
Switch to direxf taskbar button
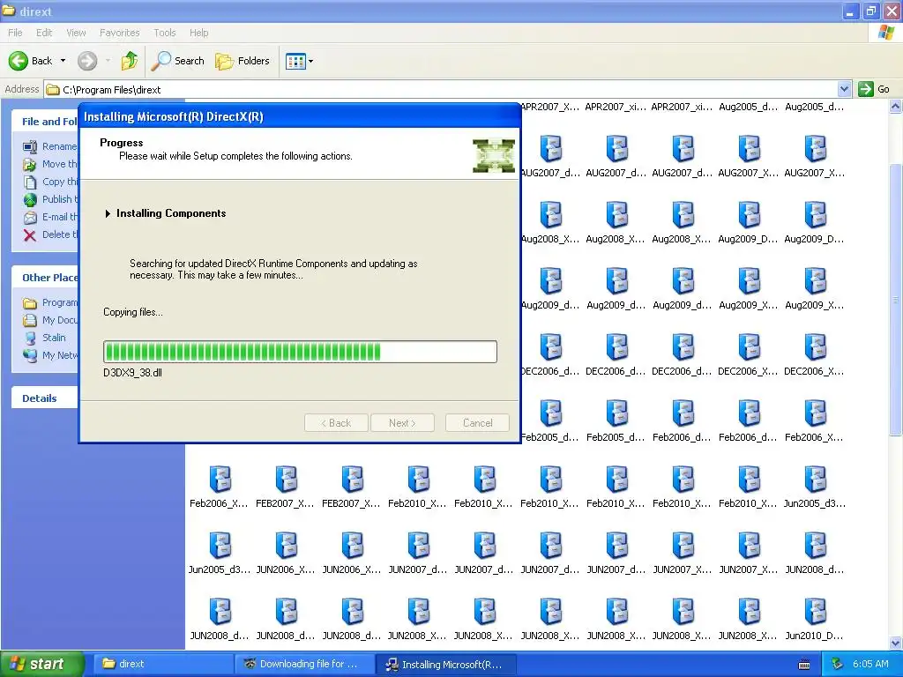click(162, 664)
